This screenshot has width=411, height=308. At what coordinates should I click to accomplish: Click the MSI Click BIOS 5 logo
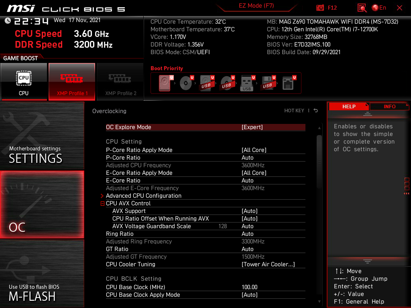[x=66, y=9]
